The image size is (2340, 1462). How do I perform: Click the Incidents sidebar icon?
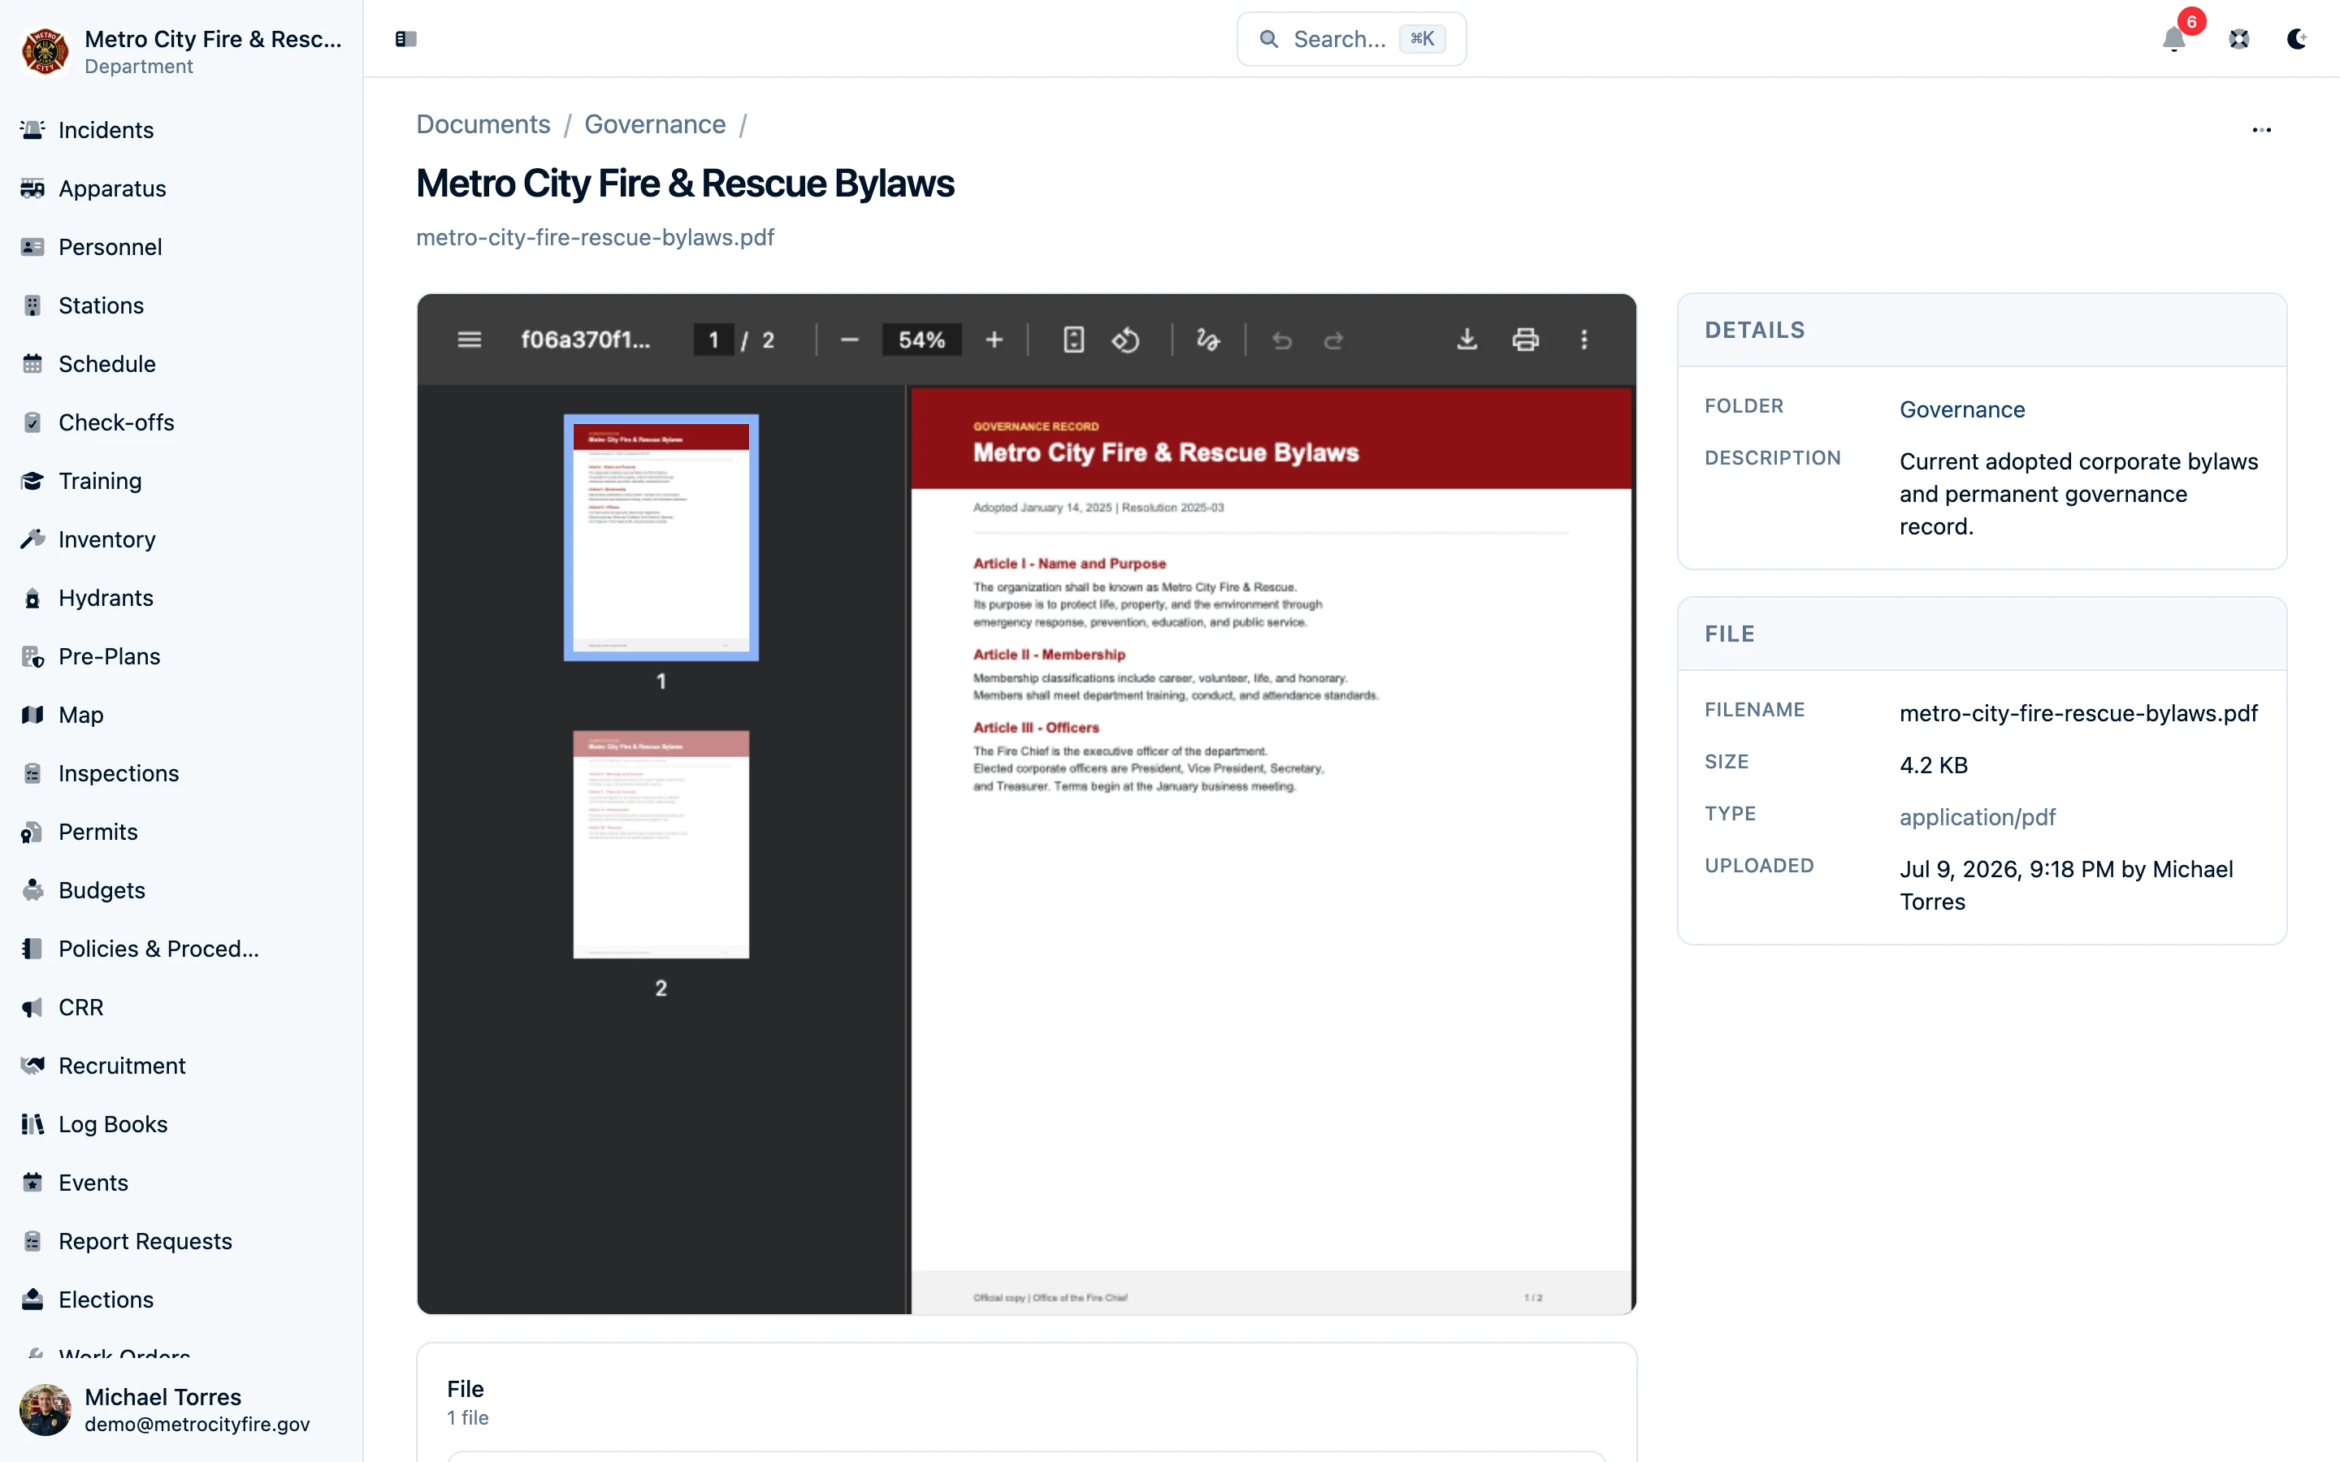(32, 130)
